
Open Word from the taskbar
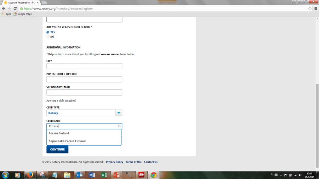[x=92, y=175]
